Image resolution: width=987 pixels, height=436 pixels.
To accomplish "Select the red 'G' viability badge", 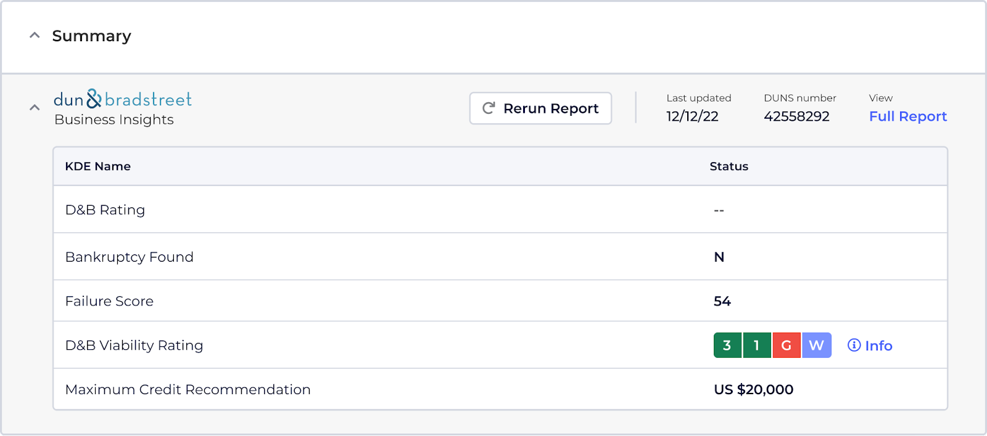I will (x=787, y=345).
